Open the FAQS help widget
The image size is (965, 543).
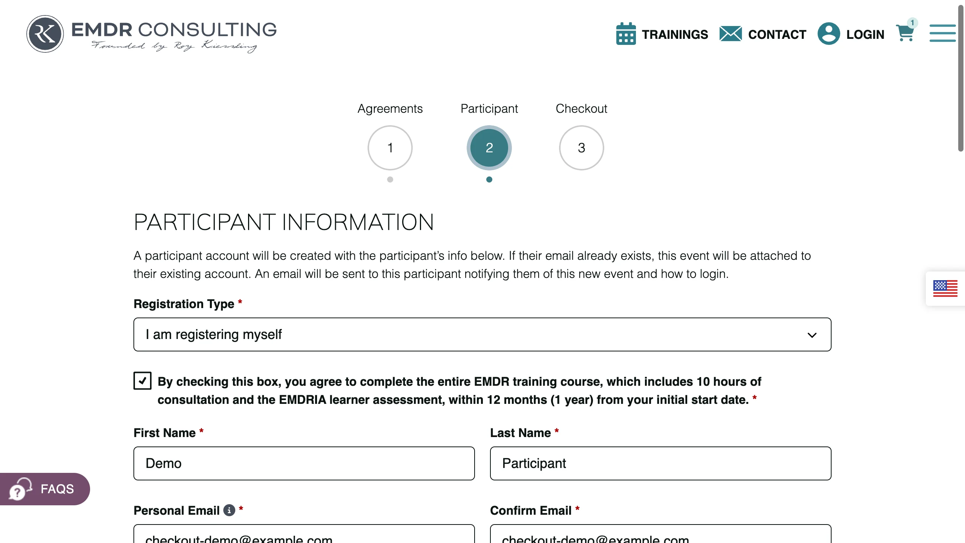point(45,489)
